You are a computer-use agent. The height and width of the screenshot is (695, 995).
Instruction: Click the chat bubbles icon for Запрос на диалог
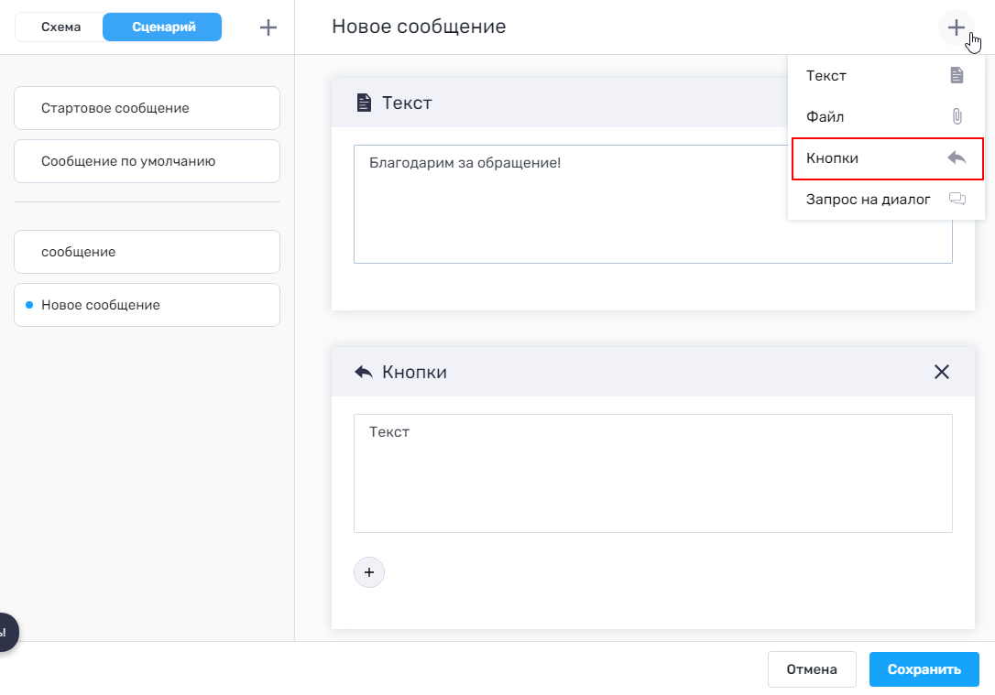click(x=957, y=200)
